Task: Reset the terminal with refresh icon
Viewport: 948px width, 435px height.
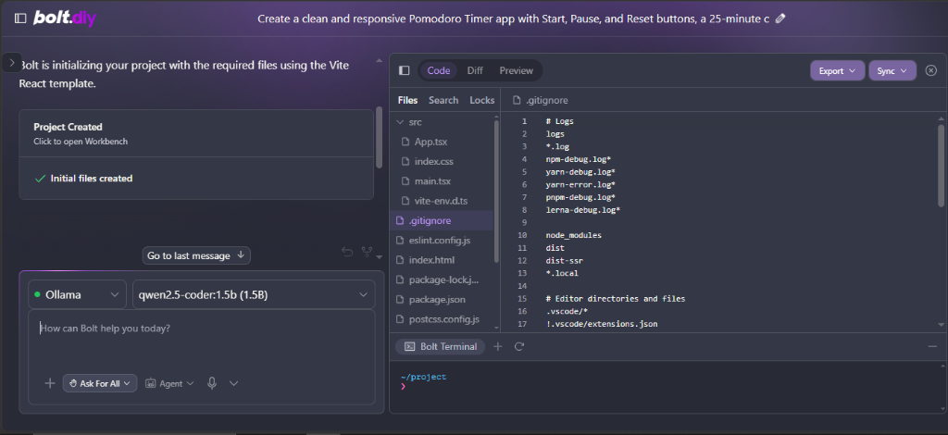Action: tap(518, 346)
